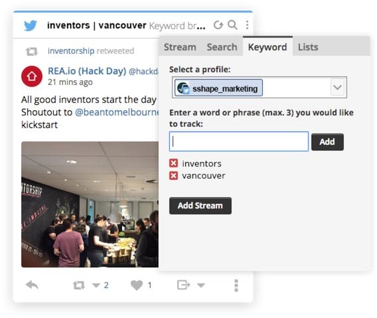
Task: Expand share options arrow beside send icon
Action: coord(201,285)
